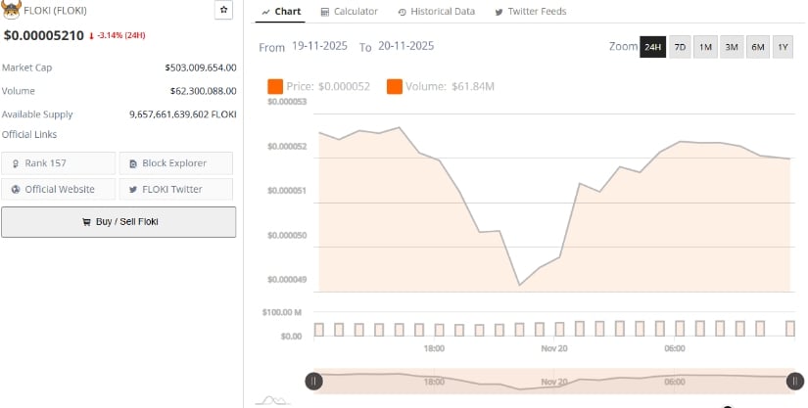Click the FLOKI coin logo

click(11, 11)
